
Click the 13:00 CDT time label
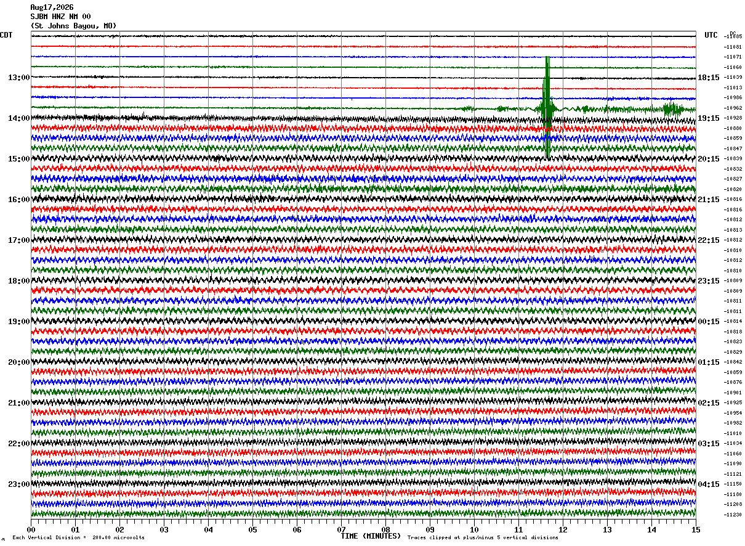click(x=18, y=78)
